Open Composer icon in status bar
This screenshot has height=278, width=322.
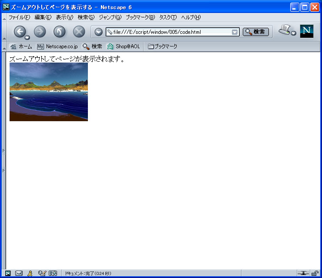[42, 273]
